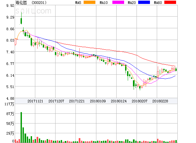
Task: Click the 29万 volume axis label
Action: [x=10, y=134]
